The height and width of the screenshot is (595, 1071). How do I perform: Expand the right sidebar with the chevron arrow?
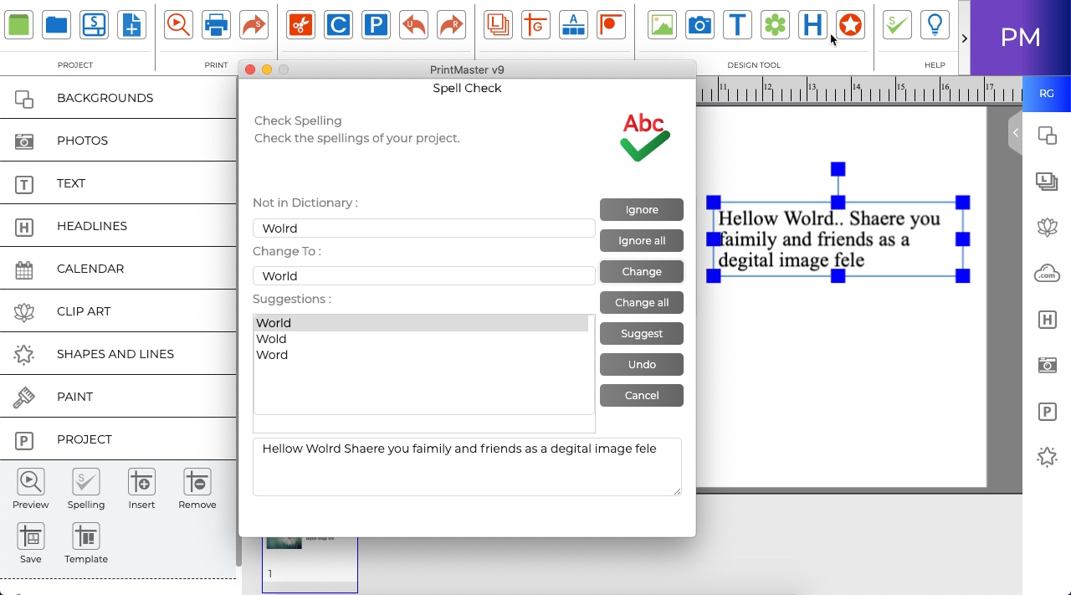coord(964,38)
